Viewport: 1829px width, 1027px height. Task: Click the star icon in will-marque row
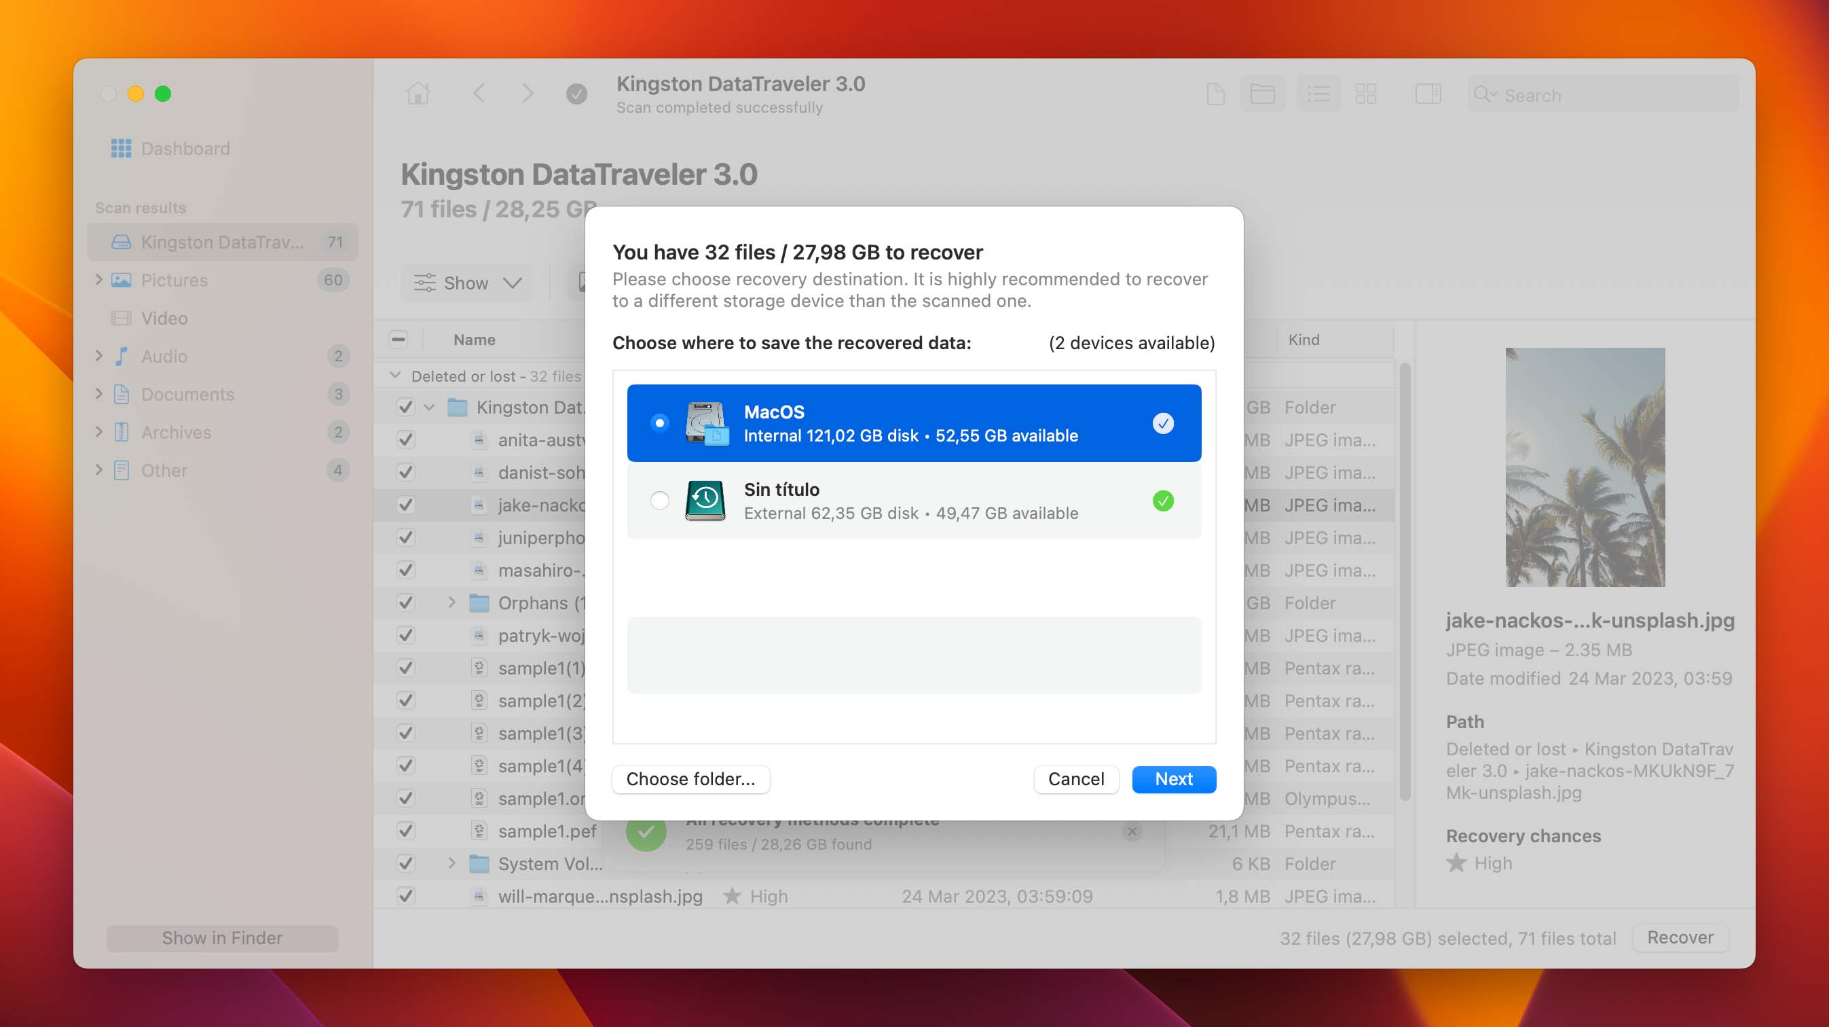click(x=732, y=896)
